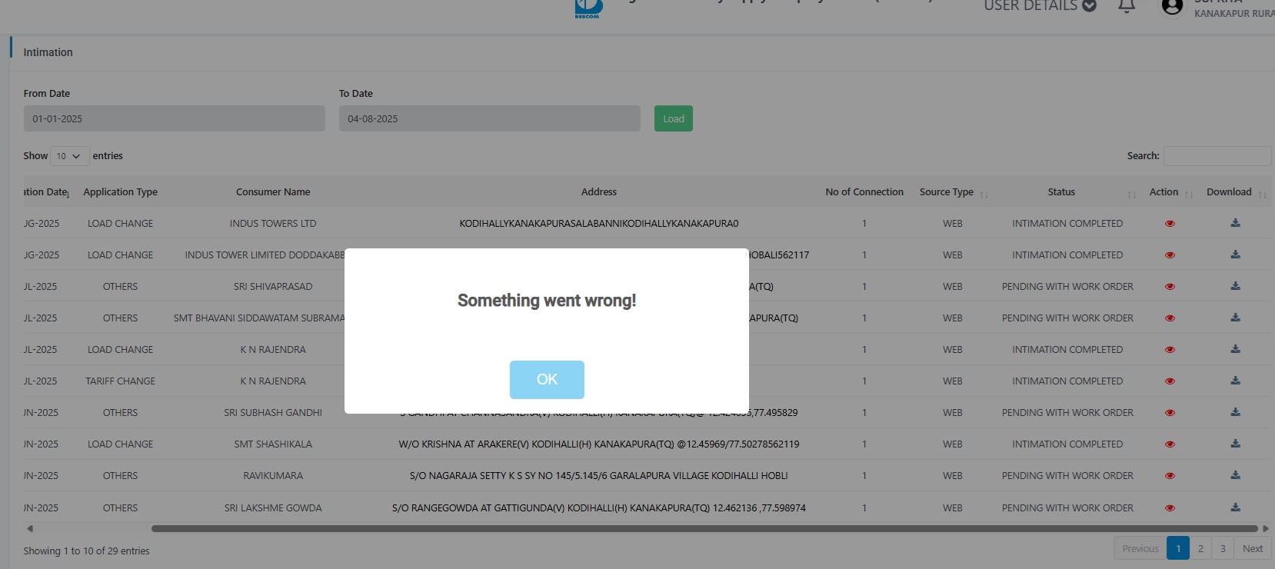This screenshot has width=1275, height=569.
Task: Click the address starting with KODIHALLYKANAKAPURASALABANNI
Action: click(599, 224)
